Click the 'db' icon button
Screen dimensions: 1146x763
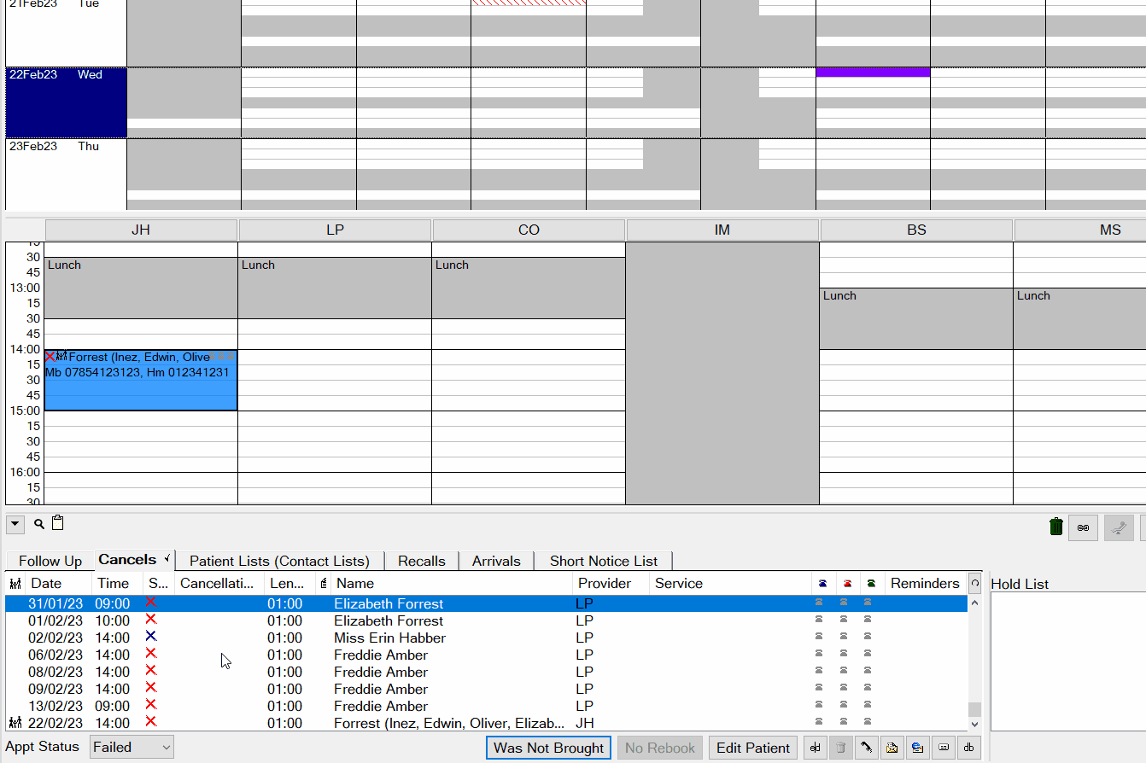[x=968, y=748]
